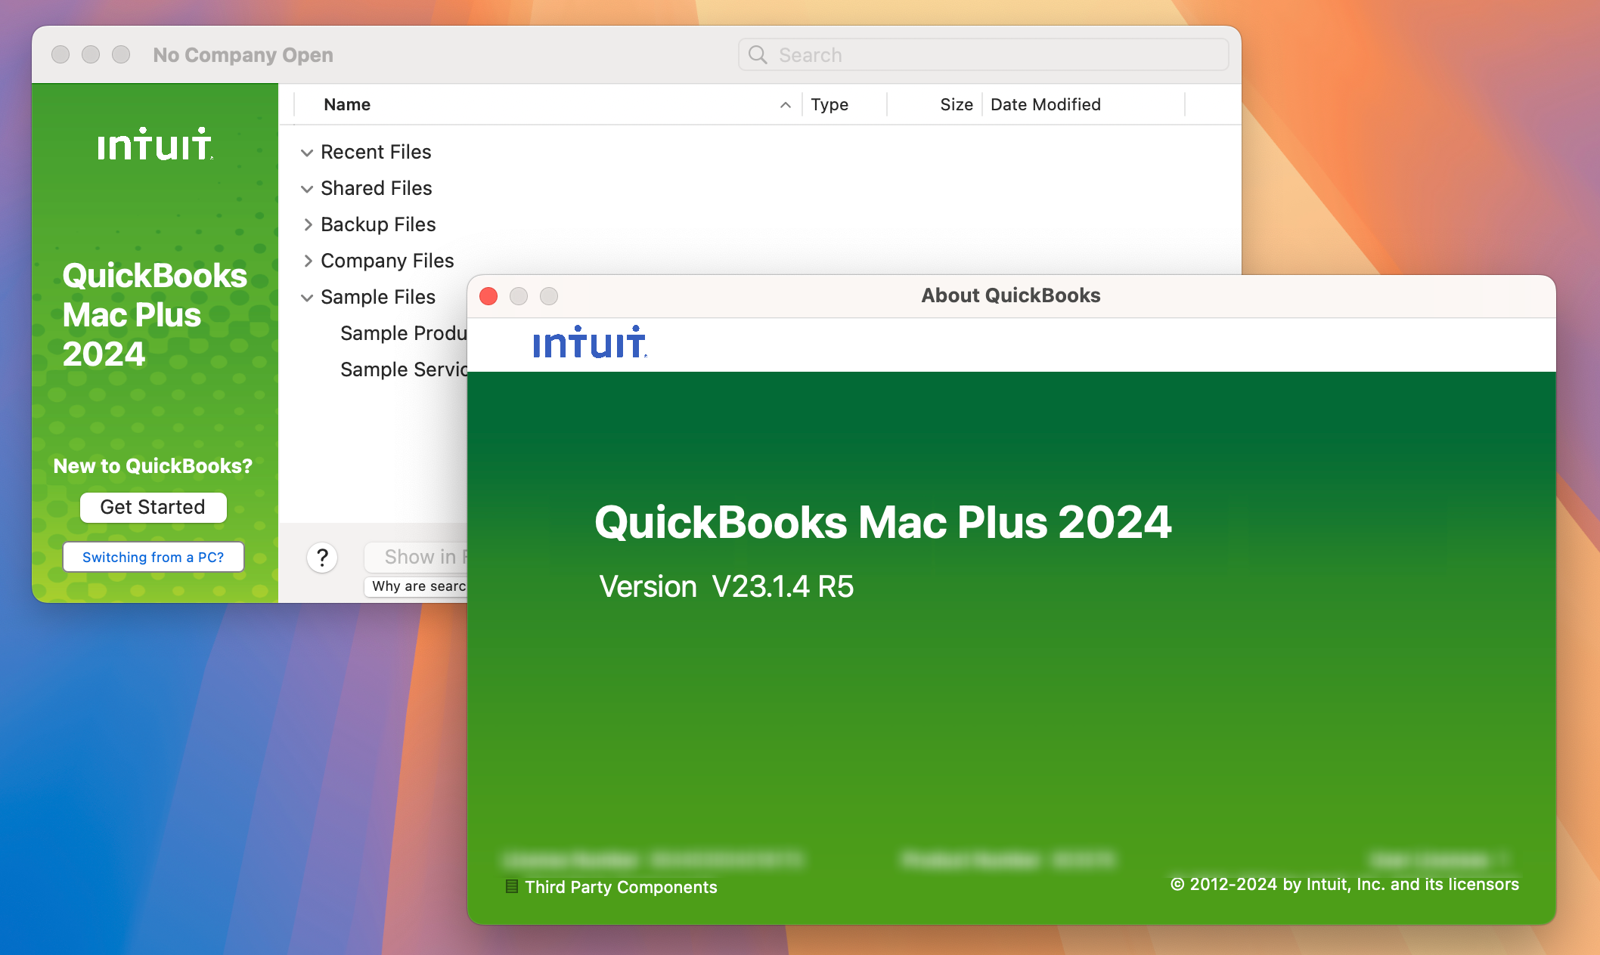Expand the Backup Files group
The width and height of the screenshot is (1600, 955).
[307, 225]
